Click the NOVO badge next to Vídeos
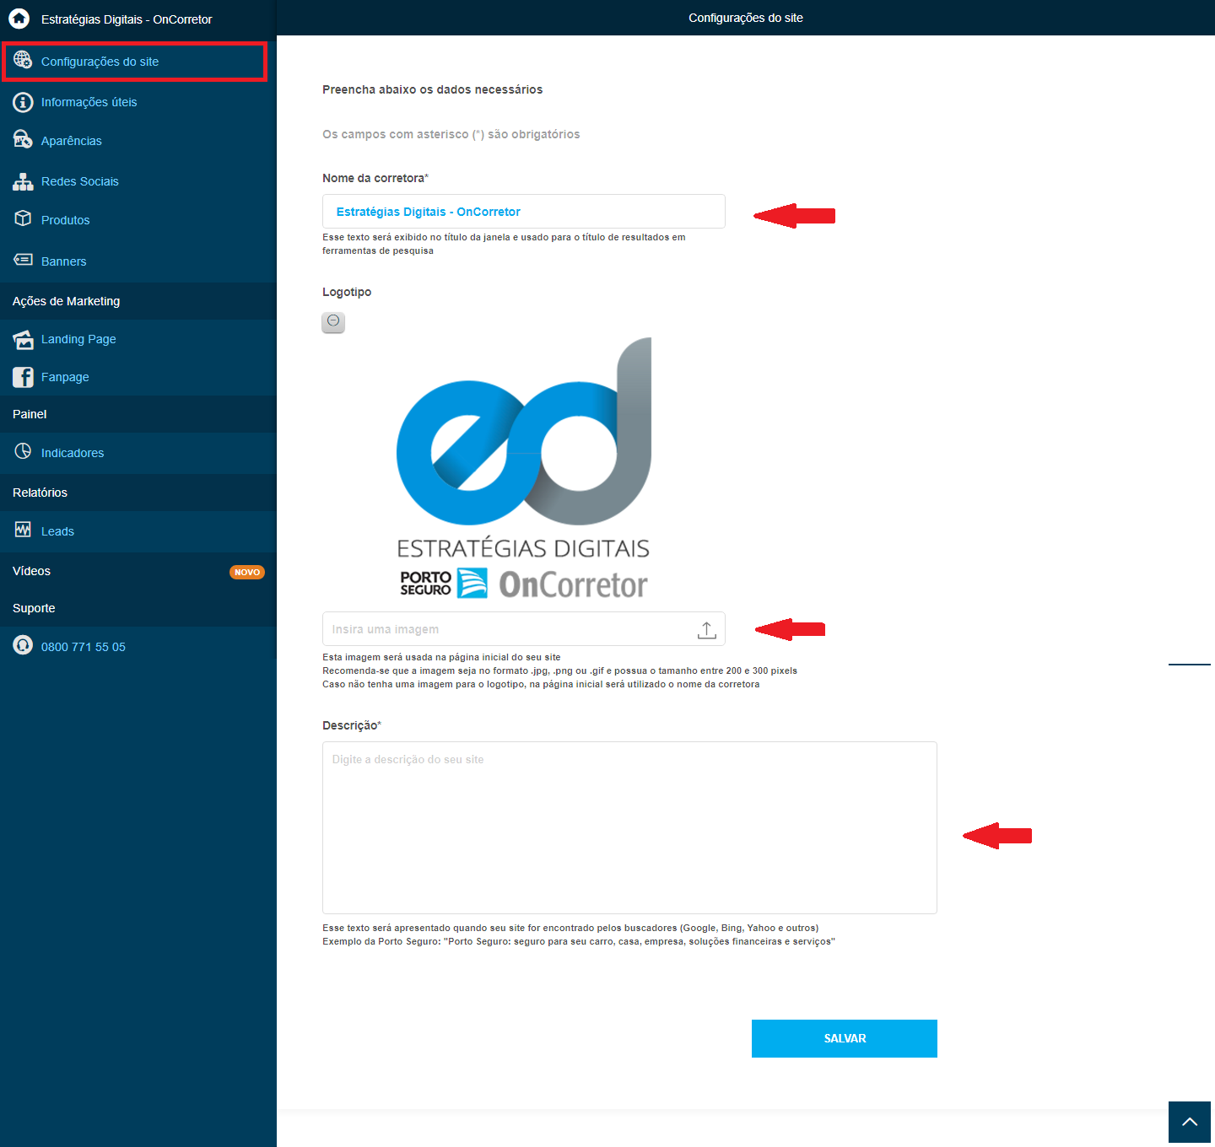This screenshot has height=1147, width=1215. 247,572
